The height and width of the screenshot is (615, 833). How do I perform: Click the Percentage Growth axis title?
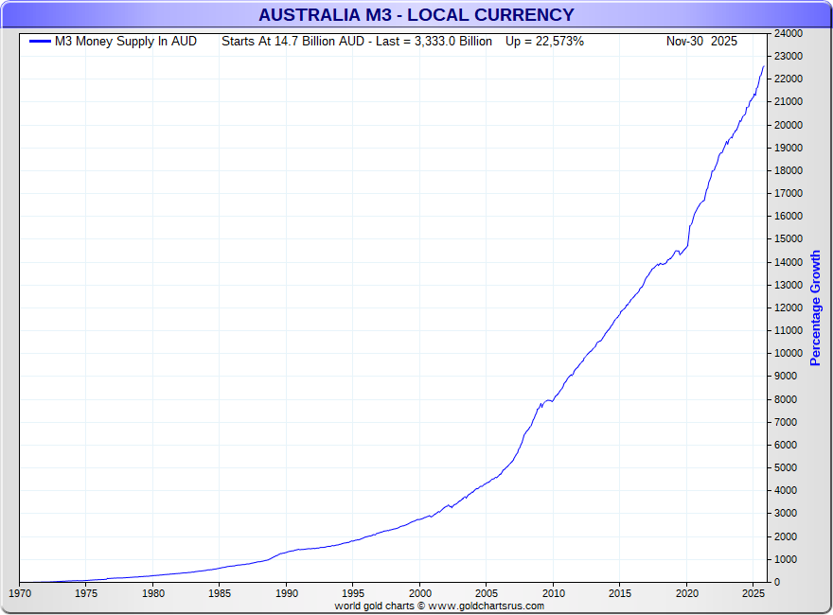coord(815,308)
